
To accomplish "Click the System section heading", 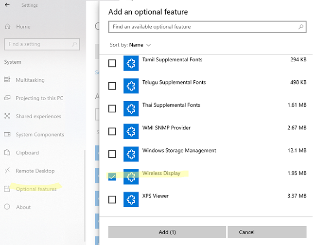I will pos(13,62).
